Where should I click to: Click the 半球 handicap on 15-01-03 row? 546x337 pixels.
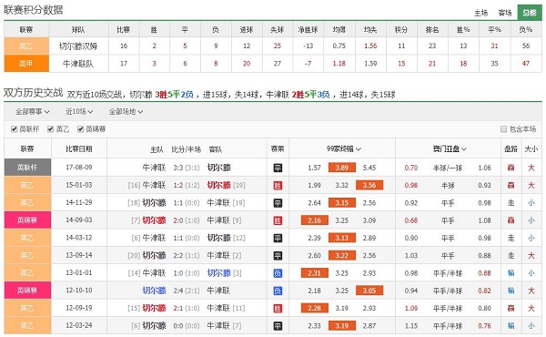[x=448, y=186]
